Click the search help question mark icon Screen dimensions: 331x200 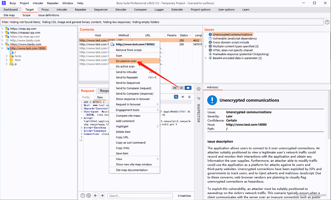pyautogui.click(x=83, y=195)
